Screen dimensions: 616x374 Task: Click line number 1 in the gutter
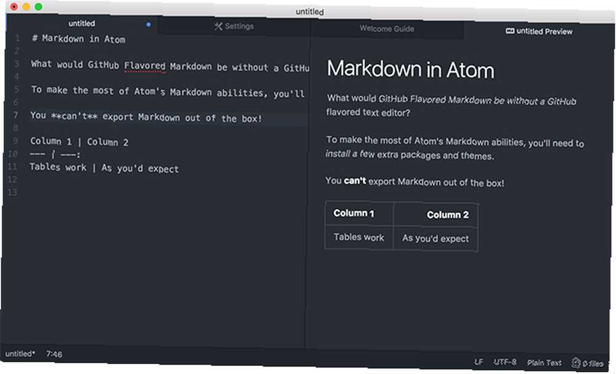coord(17,38)
